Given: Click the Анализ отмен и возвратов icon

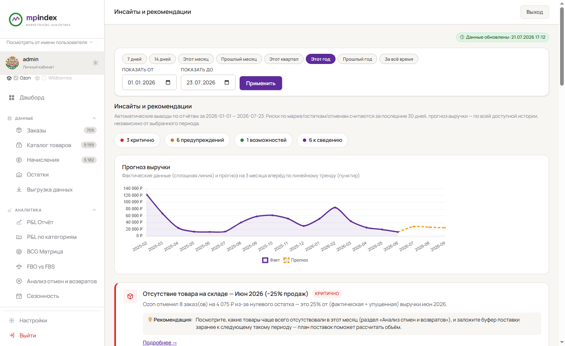Looking at the screenshot, I should pyautogui.click(x=19, y=281).
